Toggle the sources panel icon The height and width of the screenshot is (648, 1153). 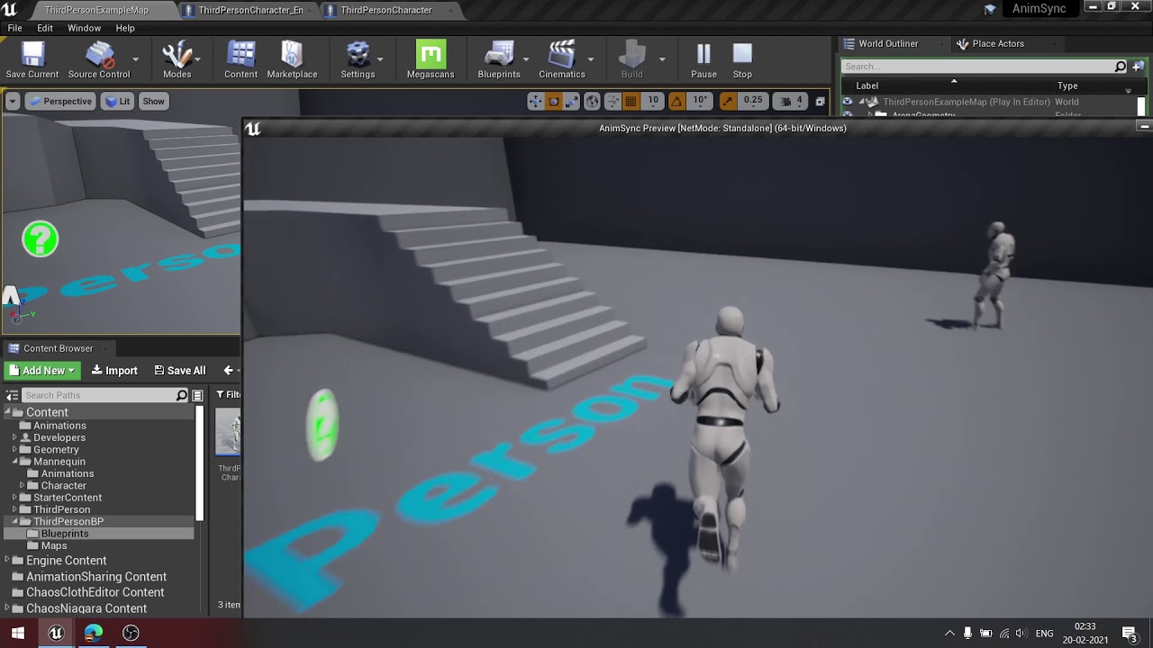[x=12, y=395]
